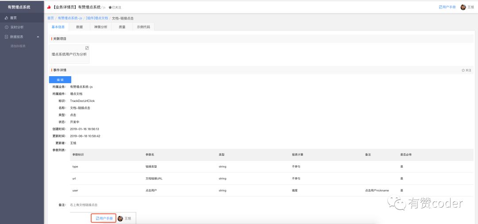This screenshot has width=478, height=224.
Task: Click 维度 in the user row
Action: click(x=294, y=190)
